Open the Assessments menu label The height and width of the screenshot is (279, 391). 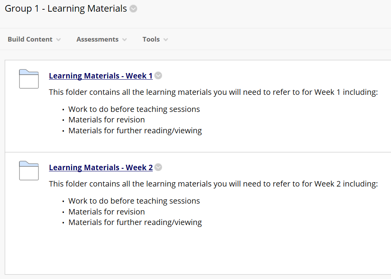click(98, 39)
